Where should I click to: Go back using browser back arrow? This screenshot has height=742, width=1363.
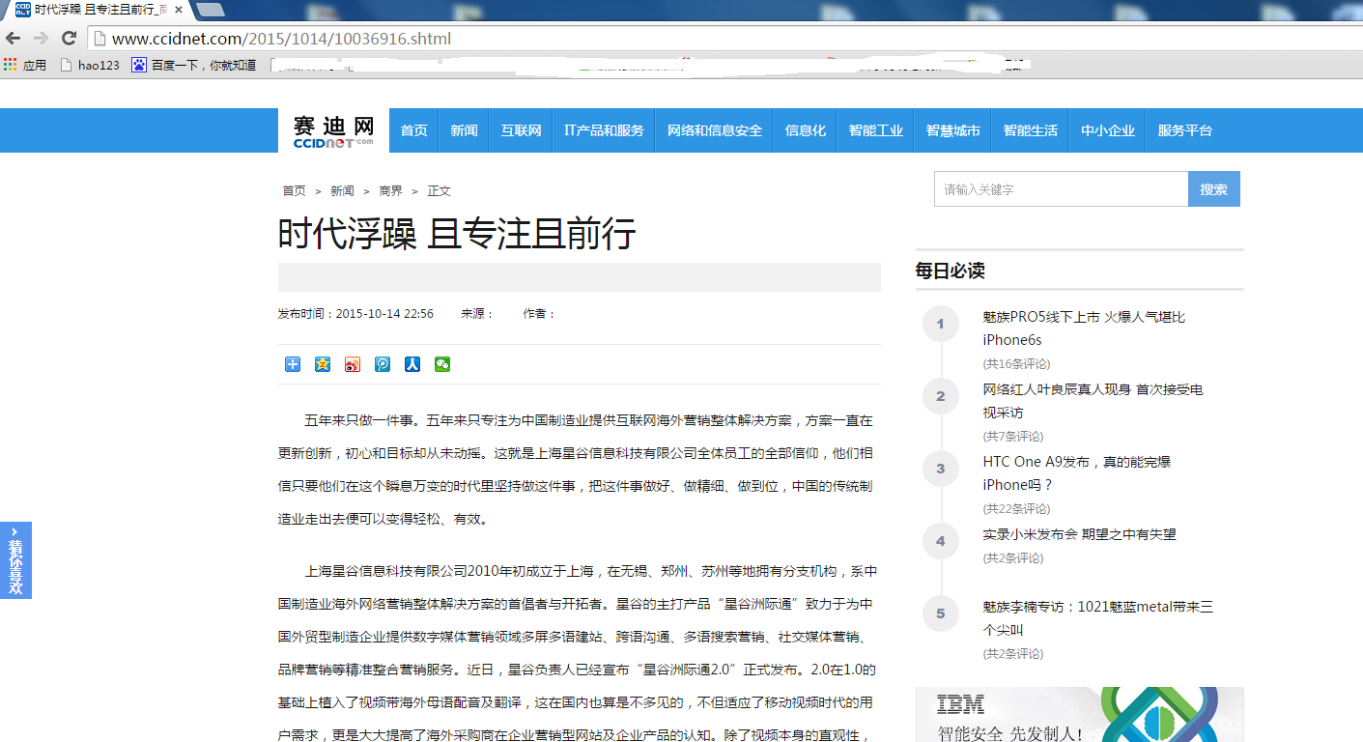click(13, 39)
